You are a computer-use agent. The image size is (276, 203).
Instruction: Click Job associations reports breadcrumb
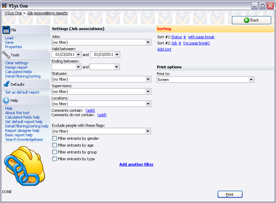pyautogui.click(x=47, y=13)
